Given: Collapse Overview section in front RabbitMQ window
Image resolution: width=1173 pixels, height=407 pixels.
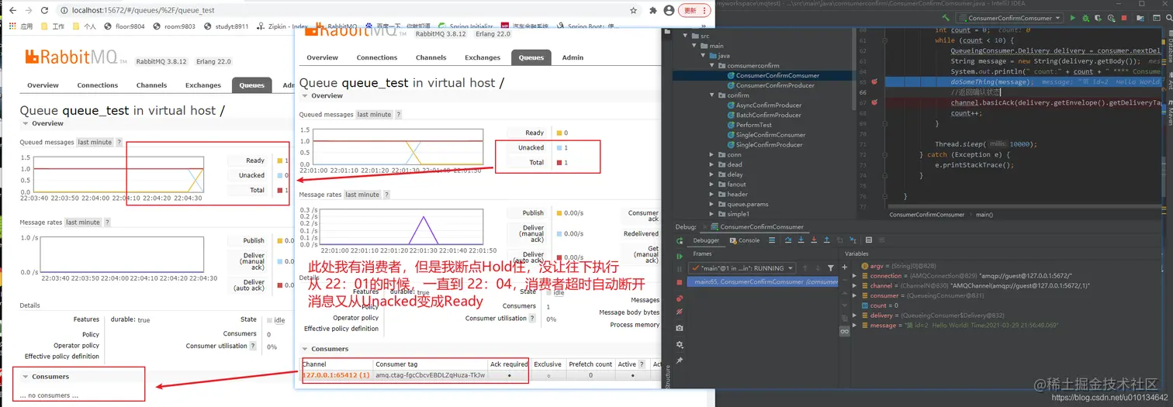Looking at the screenshot, I should (322, 95).
